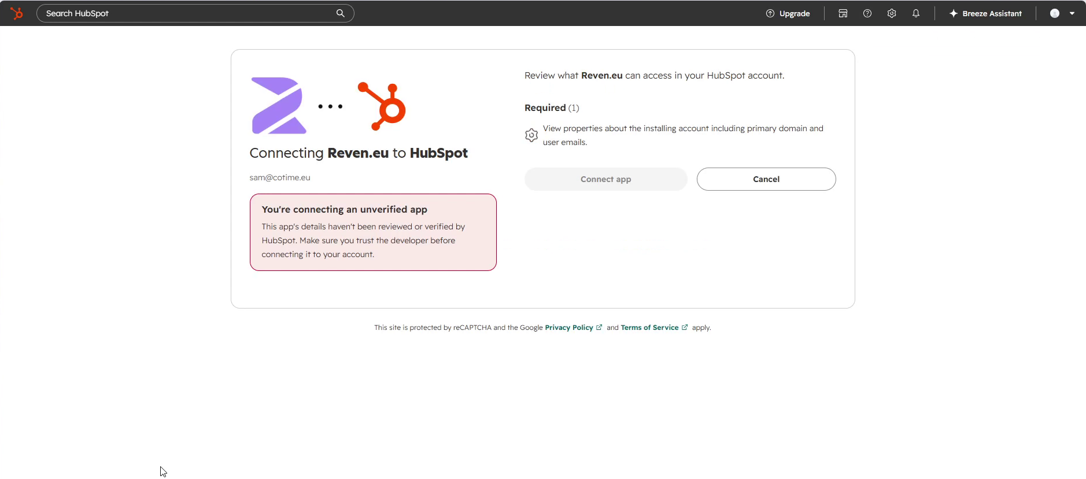Click the HubSpot sprocket logo in top bar
This screenshot has height=479, width=1086.
(x=17, y=13)
